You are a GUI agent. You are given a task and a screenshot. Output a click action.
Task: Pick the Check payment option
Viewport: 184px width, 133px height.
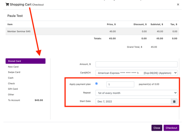[x=11, y=83]
